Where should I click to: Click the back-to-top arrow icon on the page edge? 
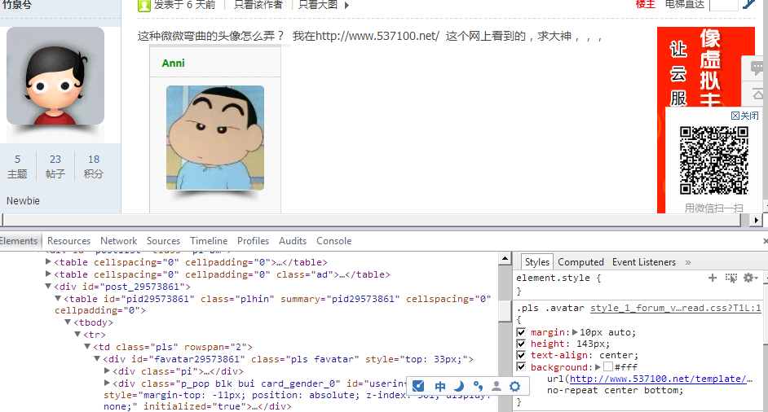click(757, 94)
